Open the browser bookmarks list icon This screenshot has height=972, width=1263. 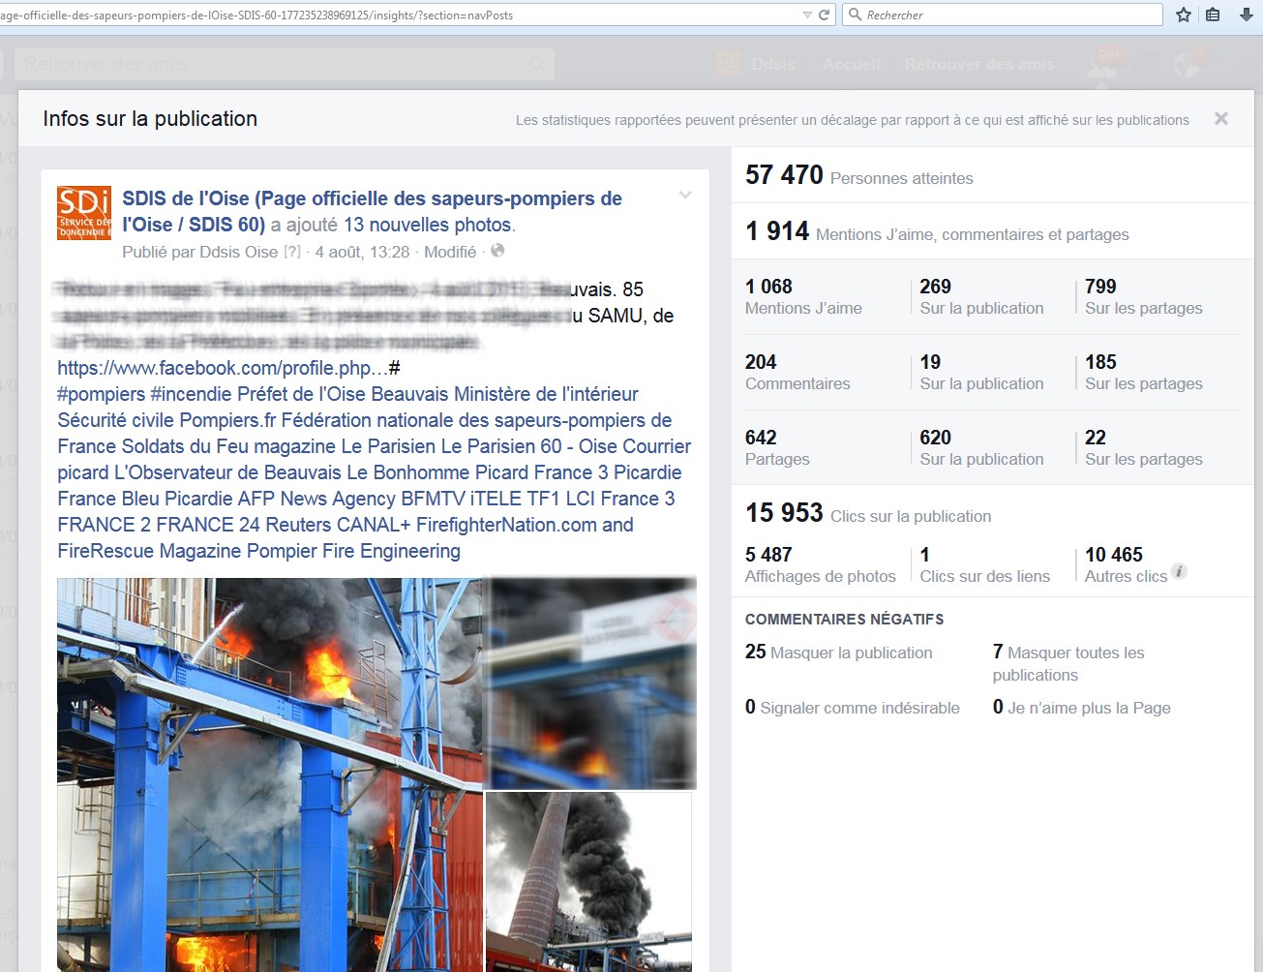coord(1213,15)
